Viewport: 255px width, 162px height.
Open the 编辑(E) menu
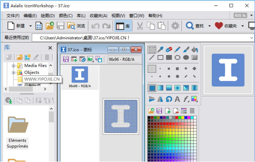[x=30, y=16]
